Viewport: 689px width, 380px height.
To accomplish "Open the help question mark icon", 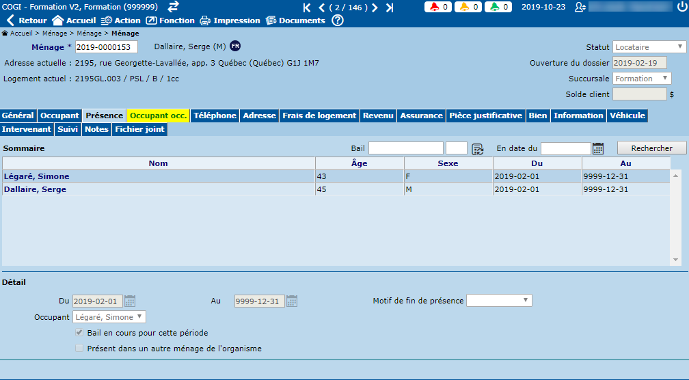I will (337, 21).
